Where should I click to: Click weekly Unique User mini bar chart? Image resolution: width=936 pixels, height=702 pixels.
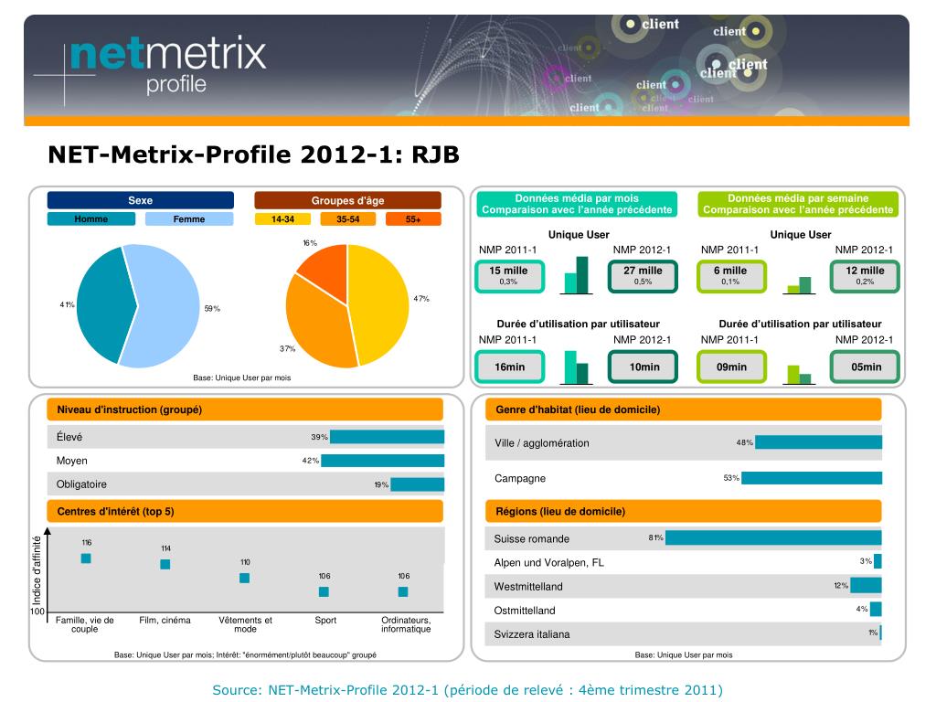tap(799, 285)
